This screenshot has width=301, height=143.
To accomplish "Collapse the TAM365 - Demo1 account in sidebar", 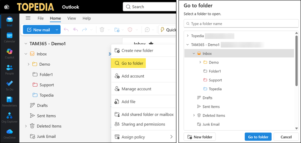I will click(26, 44).
